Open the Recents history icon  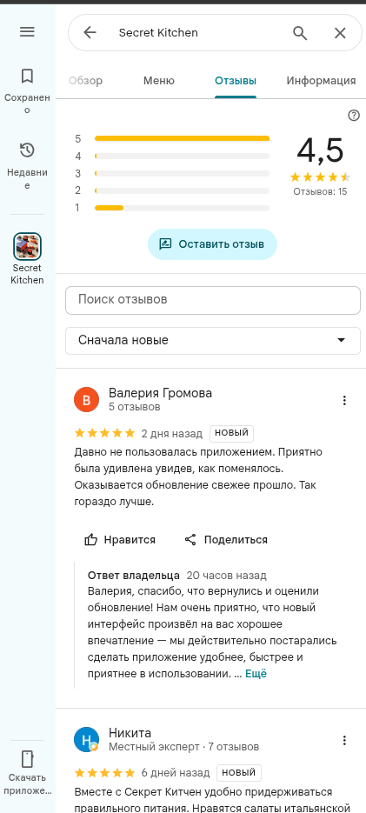pos(27,150)
